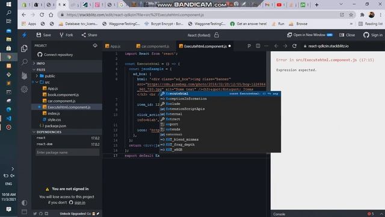Viewport: 385px width, 217px height.
Task: Click Unlock Upgrades link
Action: pos(75,213)
